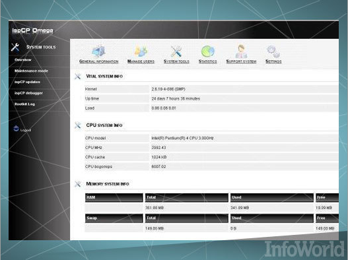
Task: Open the System Tools link in top navigation
Action: 176,61
